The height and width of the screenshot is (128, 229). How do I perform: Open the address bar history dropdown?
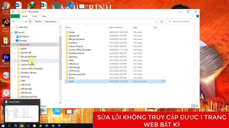pyautogui.click(x=157, y=22)
